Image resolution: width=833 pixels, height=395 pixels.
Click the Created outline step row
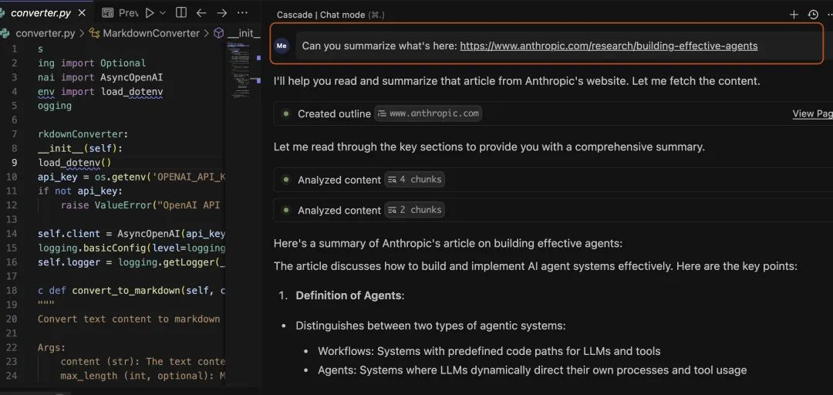click(553, 113)
